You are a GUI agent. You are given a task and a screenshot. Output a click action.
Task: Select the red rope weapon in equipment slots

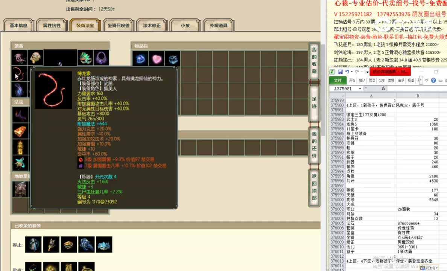click(20, 73)
